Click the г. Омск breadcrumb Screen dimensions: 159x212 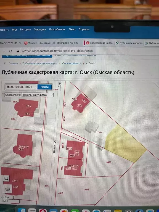[91, 63]
